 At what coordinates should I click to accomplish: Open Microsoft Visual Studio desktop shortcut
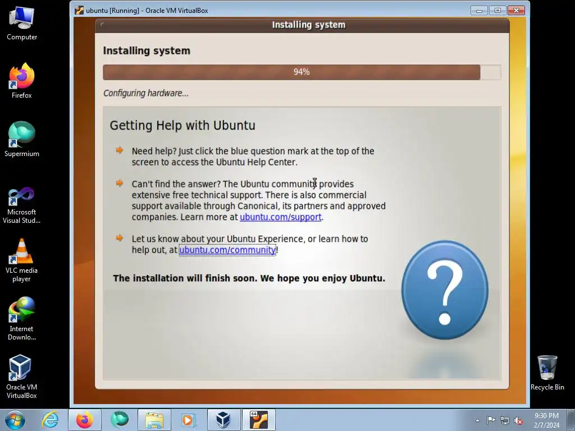pos(22,205)
